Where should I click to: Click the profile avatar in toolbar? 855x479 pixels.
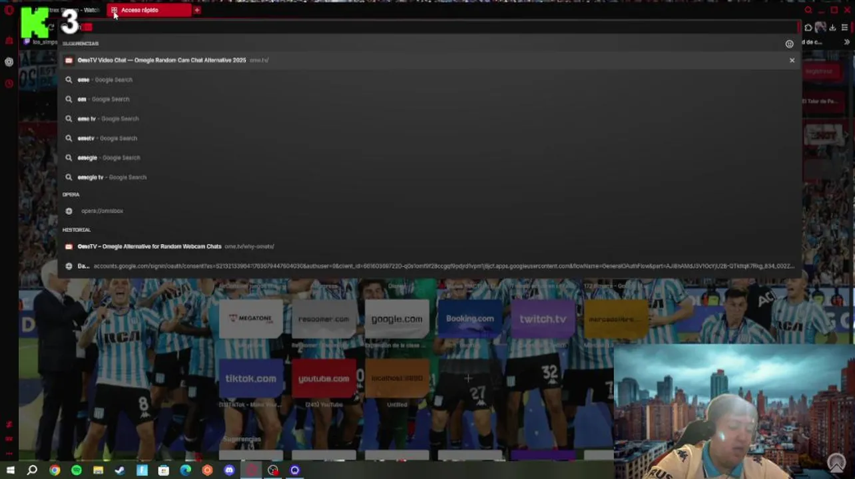820,28
